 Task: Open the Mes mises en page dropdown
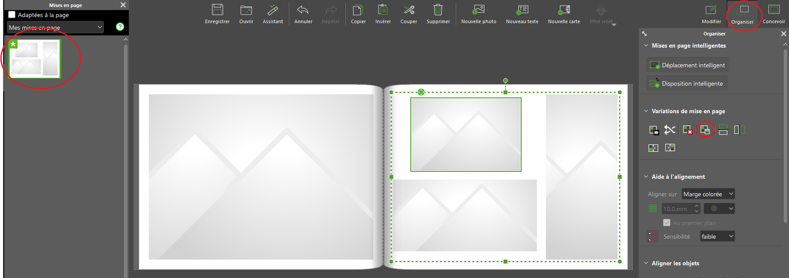pyautogui.click(x=55, y=27)
